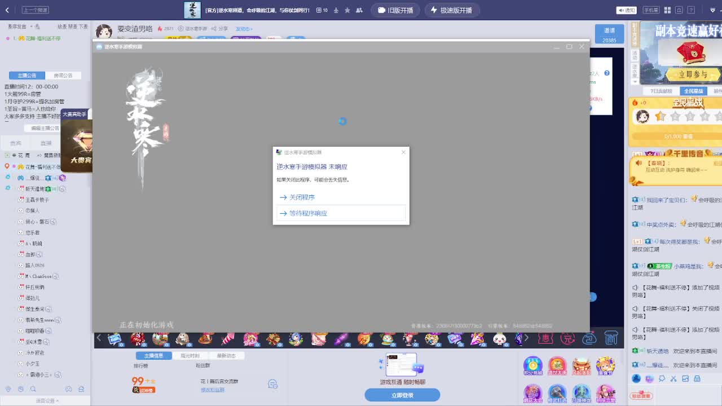The height and width of the screenshot is (406, 722).
Task: Click the fan group chat bubble icon
Action: click(x=272, y=384)
